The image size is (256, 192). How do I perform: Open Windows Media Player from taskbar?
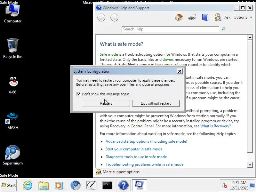pyautogui.click(x=59, y=186)
